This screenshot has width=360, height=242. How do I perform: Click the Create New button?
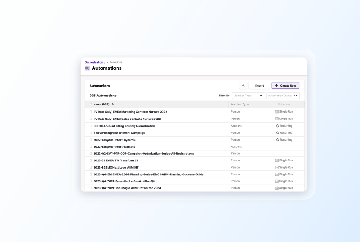pyautogui.click(x=285, y=86)
